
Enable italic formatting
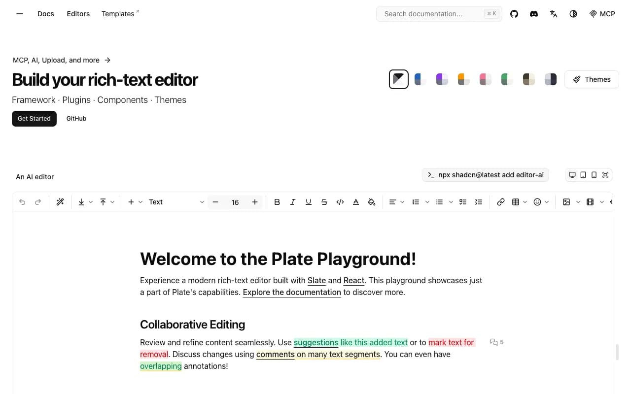pyautogui.click(x=293, y=201)
